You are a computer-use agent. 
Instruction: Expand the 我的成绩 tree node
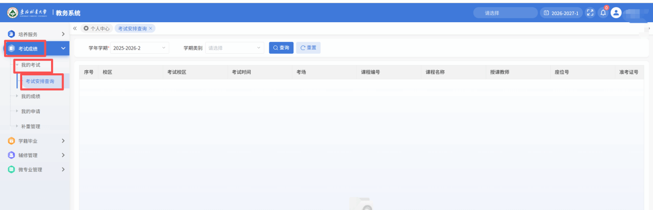18,96
